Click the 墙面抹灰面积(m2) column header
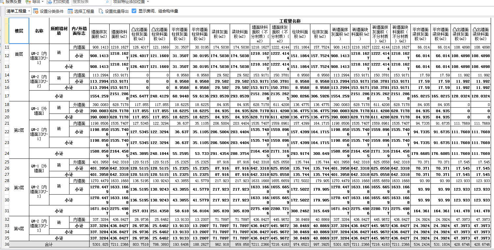 tap(99, 34)
